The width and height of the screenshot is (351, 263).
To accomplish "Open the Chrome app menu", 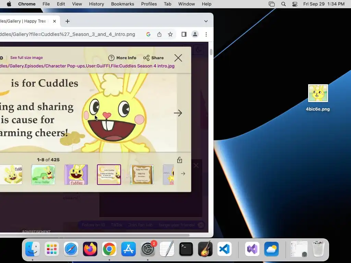I will pos(27,4).
